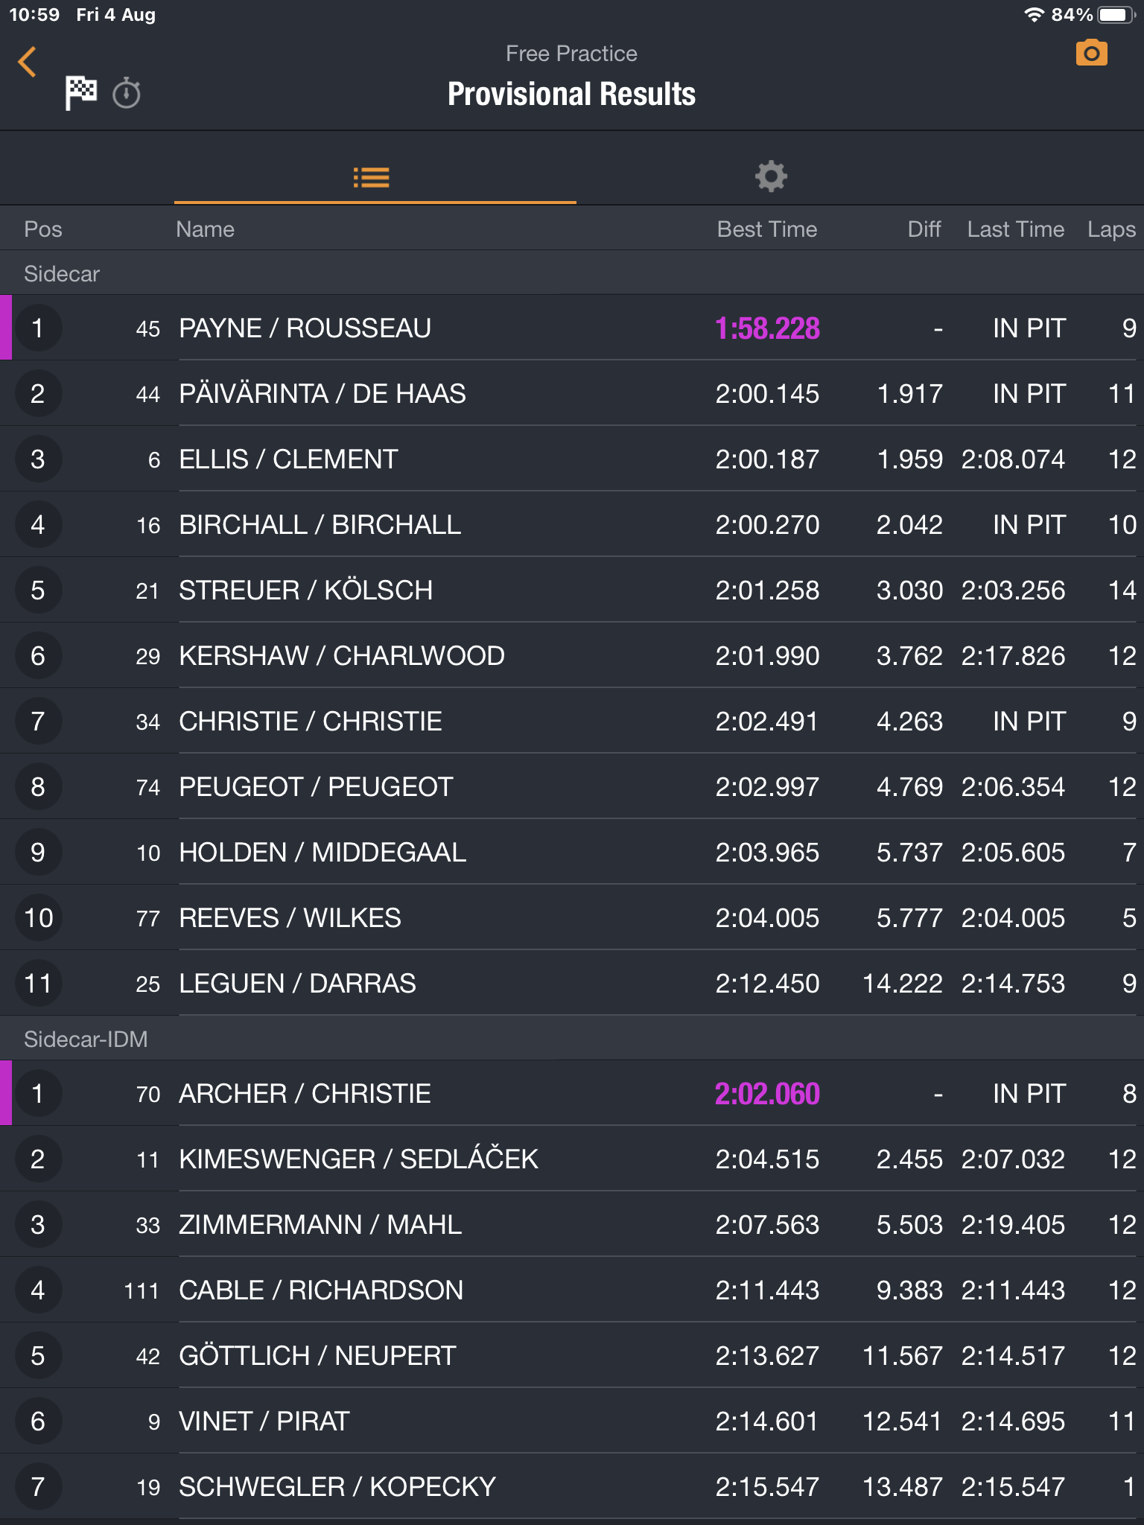1144x1525 pixels.
Task: Tap the Best Time column header
Action: tap(766, 229)
